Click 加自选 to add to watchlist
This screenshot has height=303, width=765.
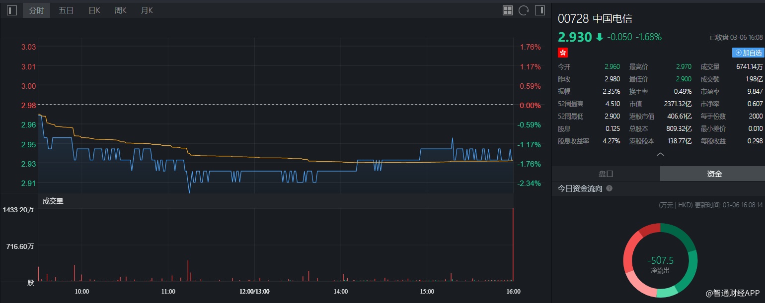748,53
